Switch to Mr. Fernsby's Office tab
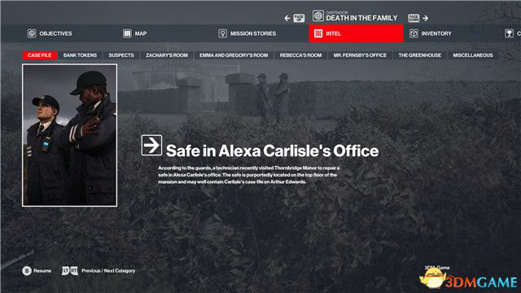The image size is (521, 293). (x=360, y=55)
